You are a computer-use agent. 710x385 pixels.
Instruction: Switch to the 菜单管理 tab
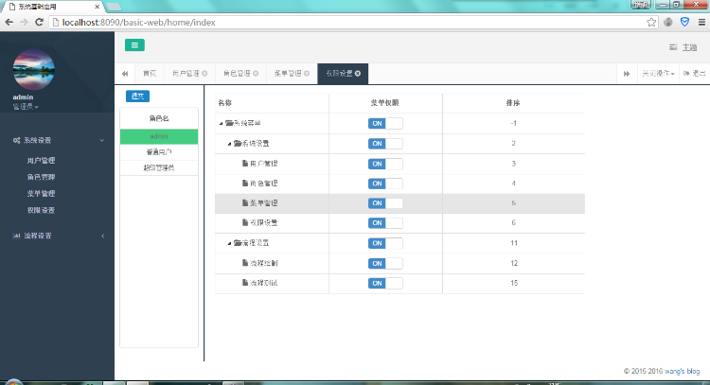(288, 73)
